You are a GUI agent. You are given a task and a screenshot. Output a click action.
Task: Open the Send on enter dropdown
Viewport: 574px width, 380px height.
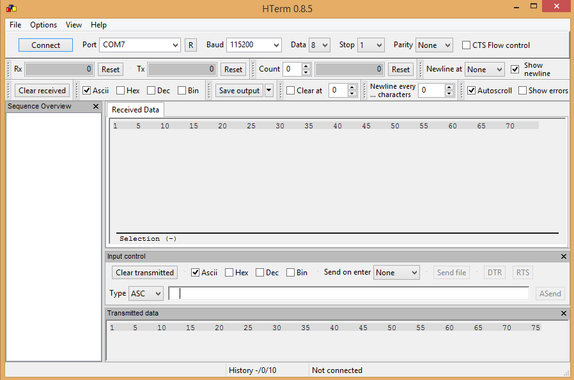(396, 272)
